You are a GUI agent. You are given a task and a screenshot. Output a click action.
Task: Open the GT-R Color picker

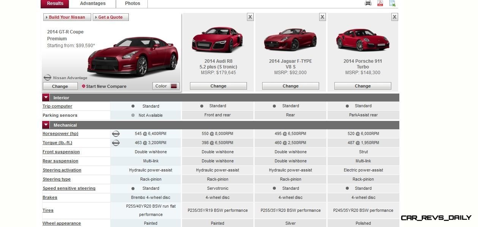point(165,86)
